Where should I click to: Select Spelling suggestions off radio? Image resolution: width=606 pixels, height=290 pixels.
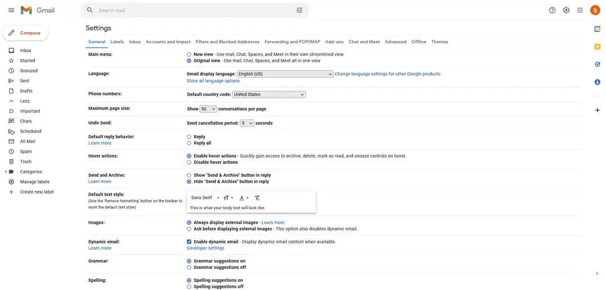pyautogui.click(x=189, y=287)
